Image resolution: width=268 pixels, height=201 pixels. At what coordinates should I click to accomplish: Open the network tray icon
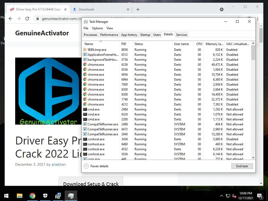[228, 196]
